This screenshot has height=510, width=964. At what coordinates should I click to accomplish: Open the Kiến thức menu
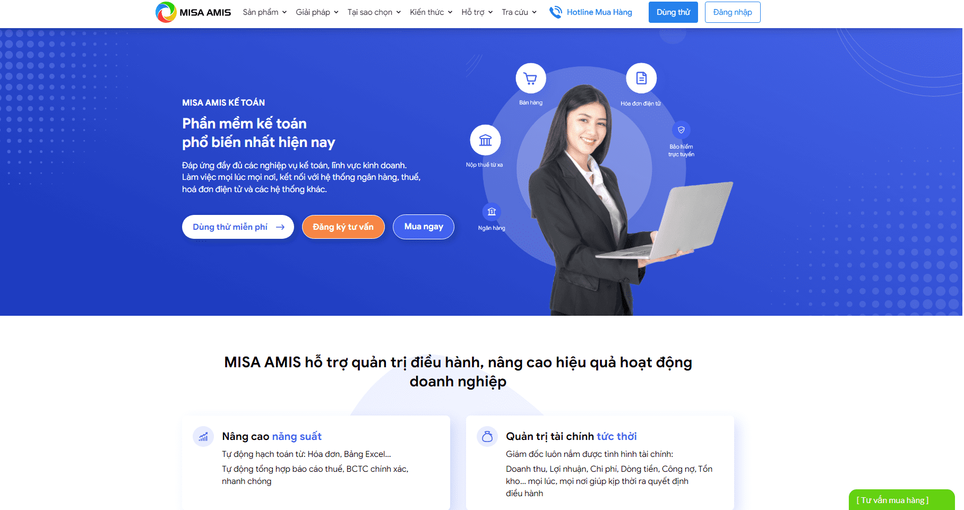click(431, 12)
